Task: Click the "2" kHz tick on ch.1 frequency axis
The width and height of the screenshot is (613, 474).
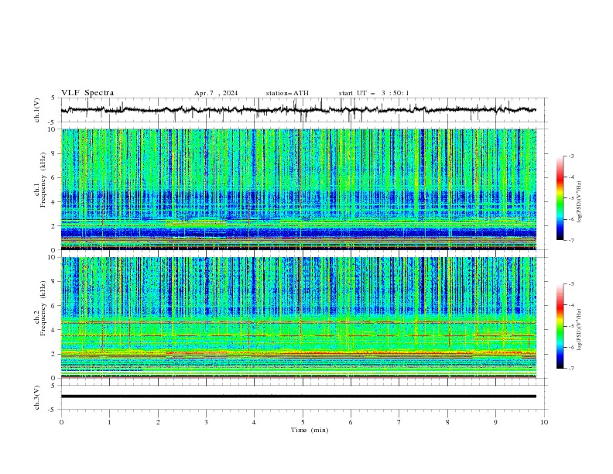Action: tap(53, 225)
